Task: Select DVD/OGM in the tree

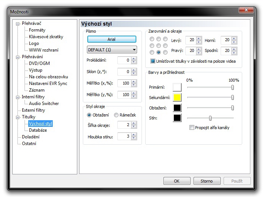Action: coord(39,63)
